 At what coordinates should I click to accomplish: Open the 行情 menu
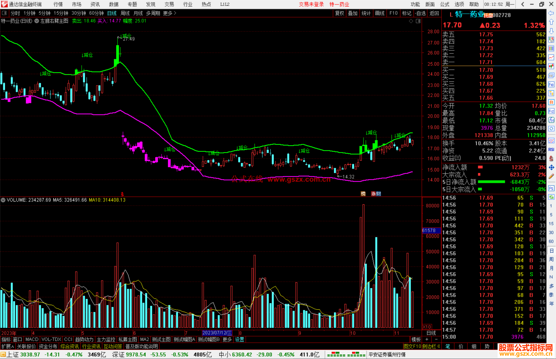coord(58,4)
